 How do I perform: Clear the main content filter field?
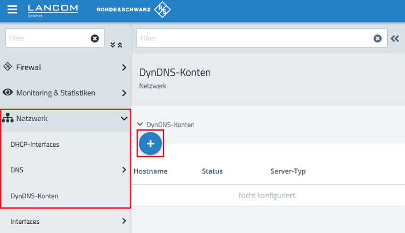377,38
